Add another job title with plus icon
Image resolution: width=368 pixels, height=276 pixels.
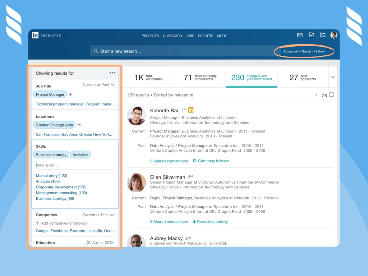pos(71,95)
